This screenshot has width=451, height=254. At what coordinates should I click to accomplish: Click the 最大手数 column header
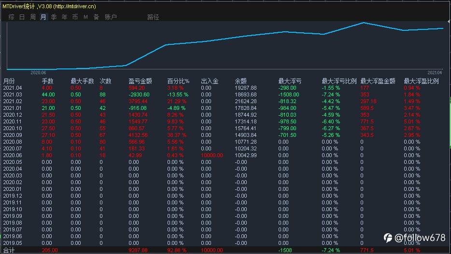click(82, 81)
